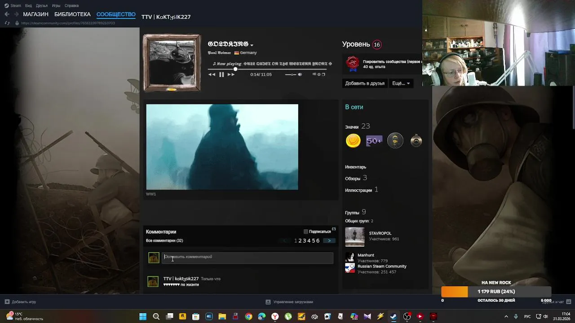Tick the Подписаться checkbox
The height and width of the screenshot is (323, 575).
306,231
